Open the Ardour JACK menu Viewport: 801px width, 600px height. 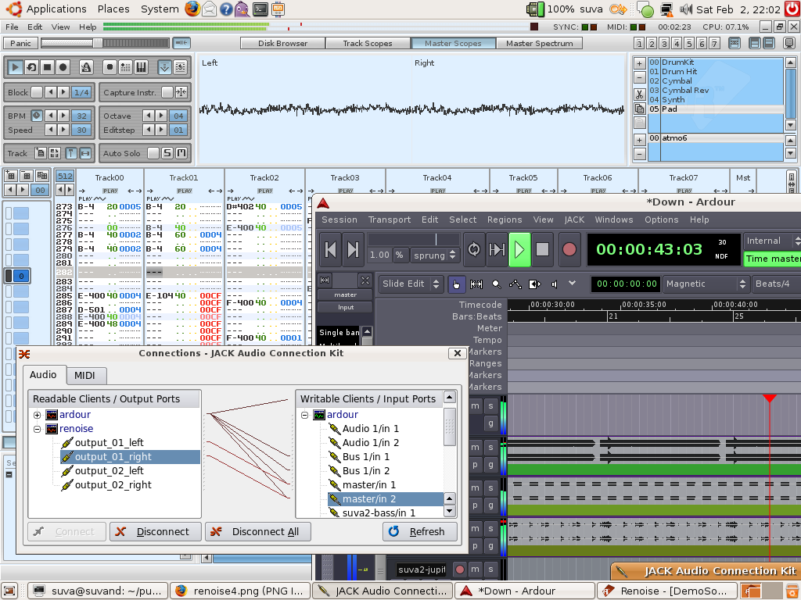click(x=574, y=220)
